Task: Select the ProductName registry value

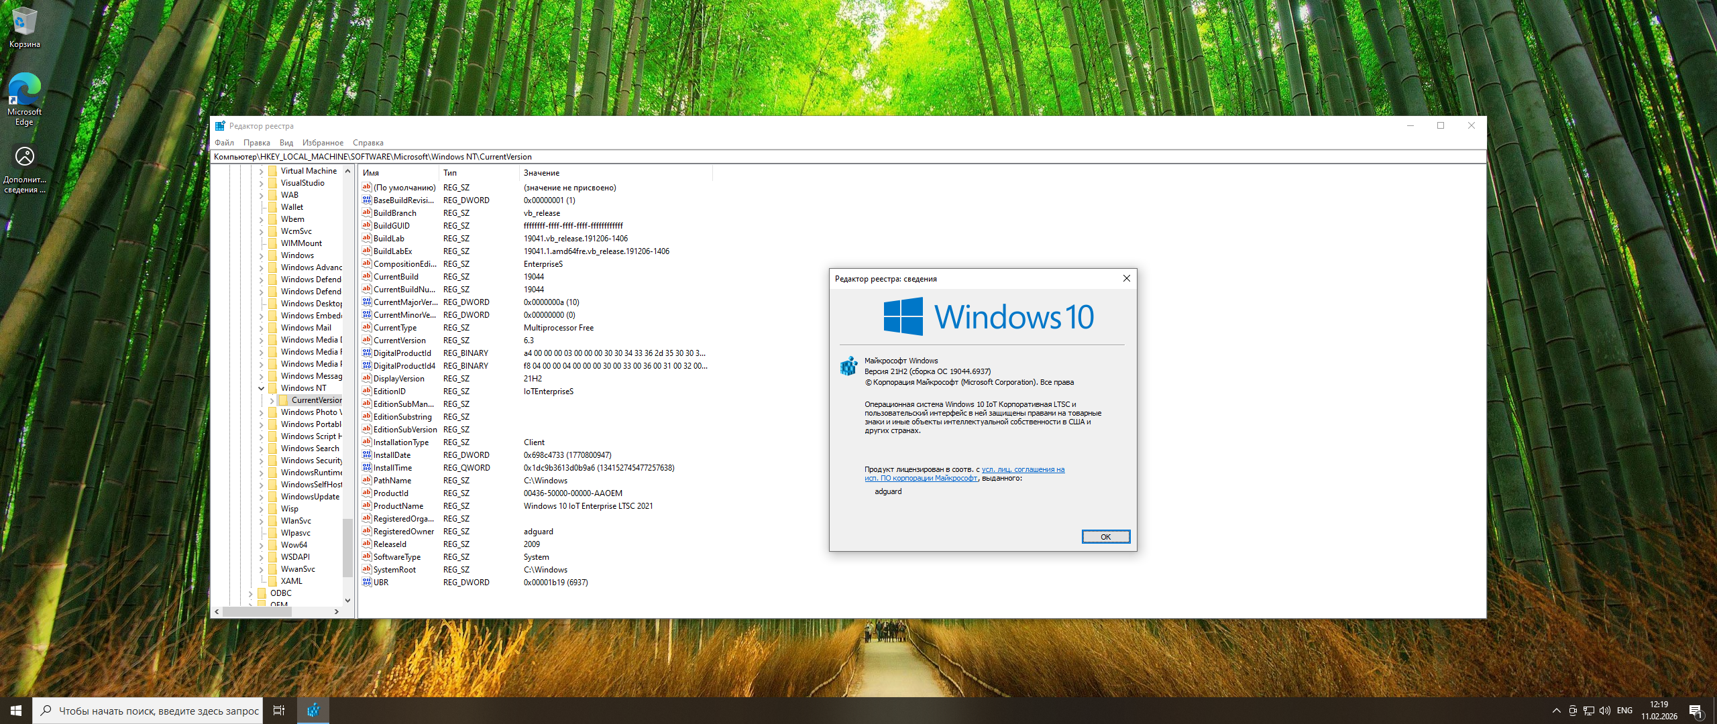Action: click(x=398, y=506)
